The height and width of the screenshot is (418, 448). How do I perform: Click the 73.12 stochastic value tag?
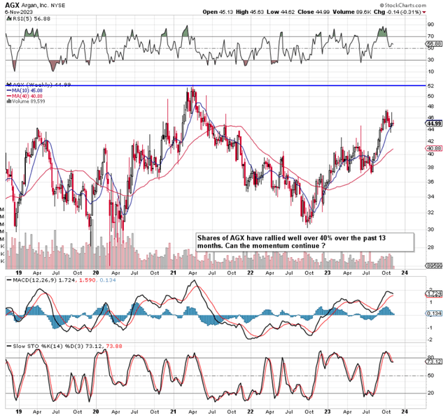pyautogui.click(x=434, y=361)
